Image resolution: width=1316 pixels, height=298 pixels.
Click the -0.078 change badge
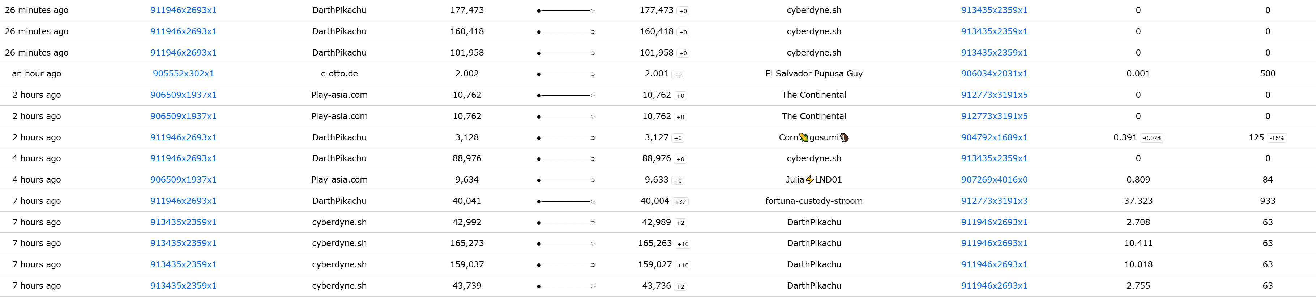(1151, 138)
